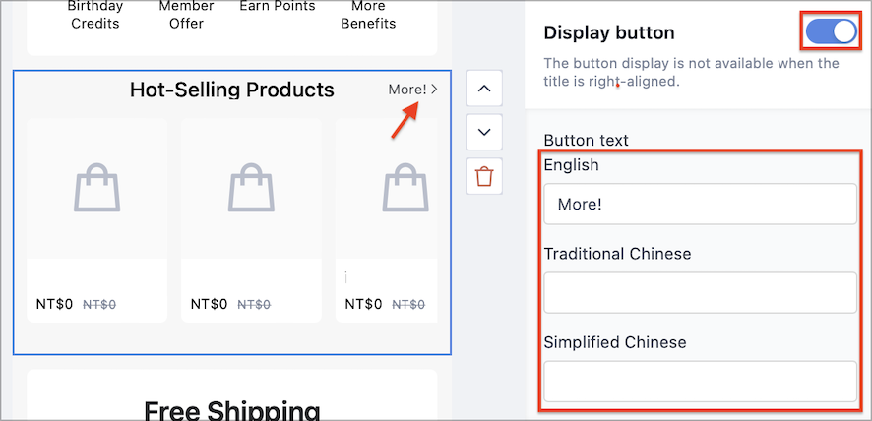Screen dimensions: 872x421
Task: Open the Member Offer benefit
Action: coord(186,15)
